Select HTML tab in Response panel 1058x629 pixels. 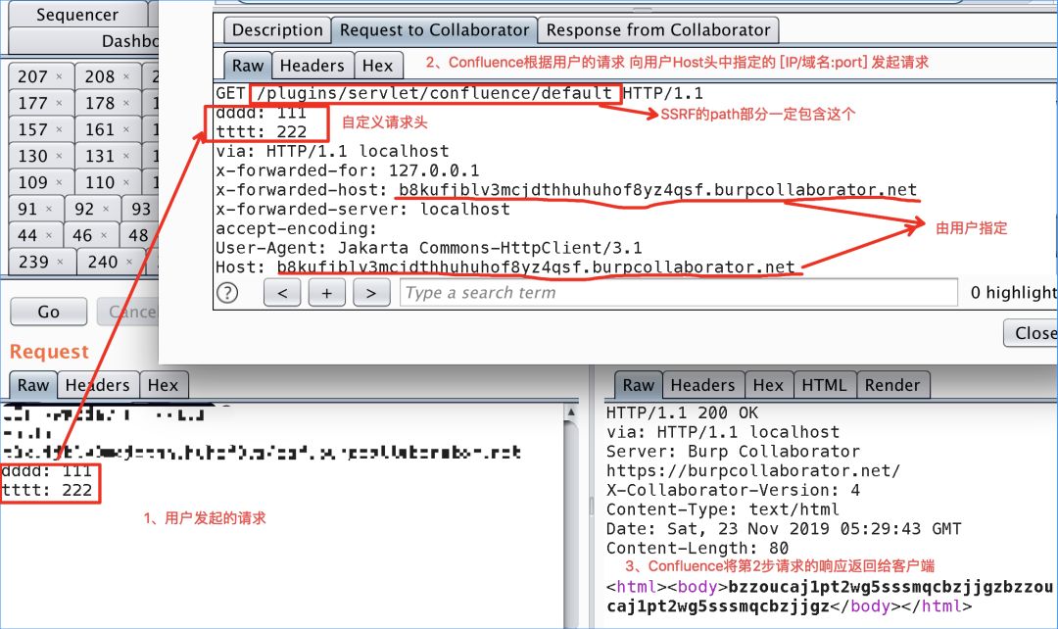tap(824, 385)
